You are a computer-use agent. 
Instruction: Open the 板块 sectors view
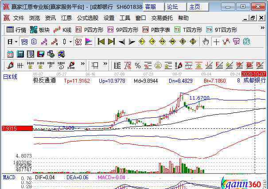40,30
